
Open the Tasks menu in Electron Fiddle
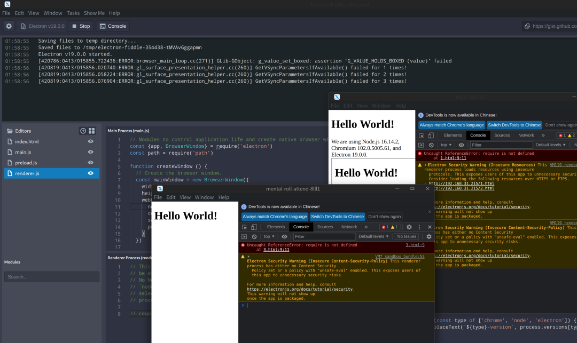click(73, 13)
